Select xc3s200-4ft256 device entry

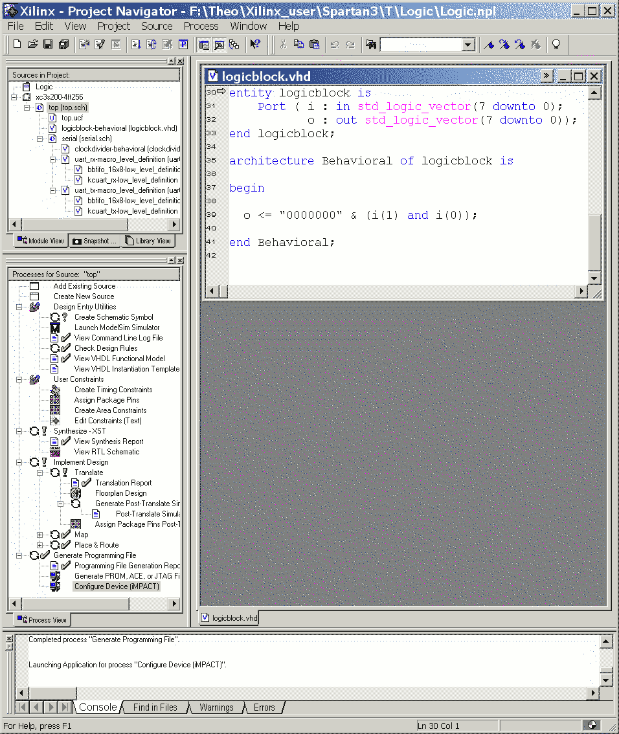pos(59,97)
